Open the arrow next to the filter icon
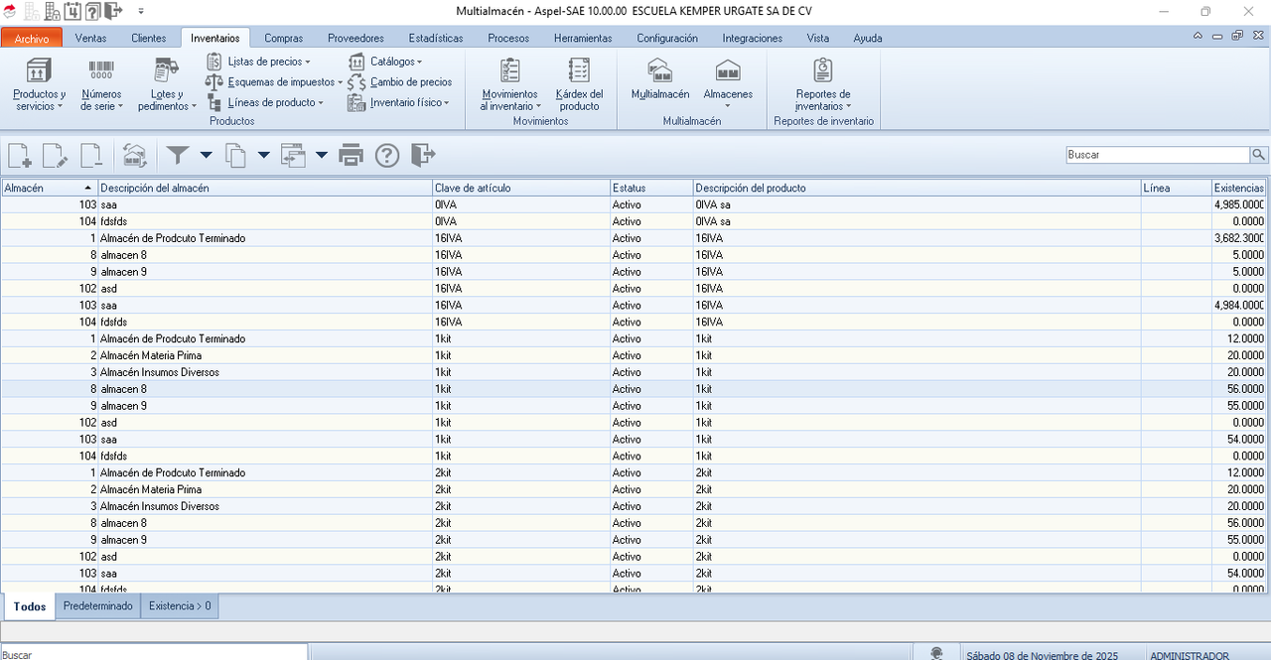This screenshot has height=660, width=1271. [206, 155]
